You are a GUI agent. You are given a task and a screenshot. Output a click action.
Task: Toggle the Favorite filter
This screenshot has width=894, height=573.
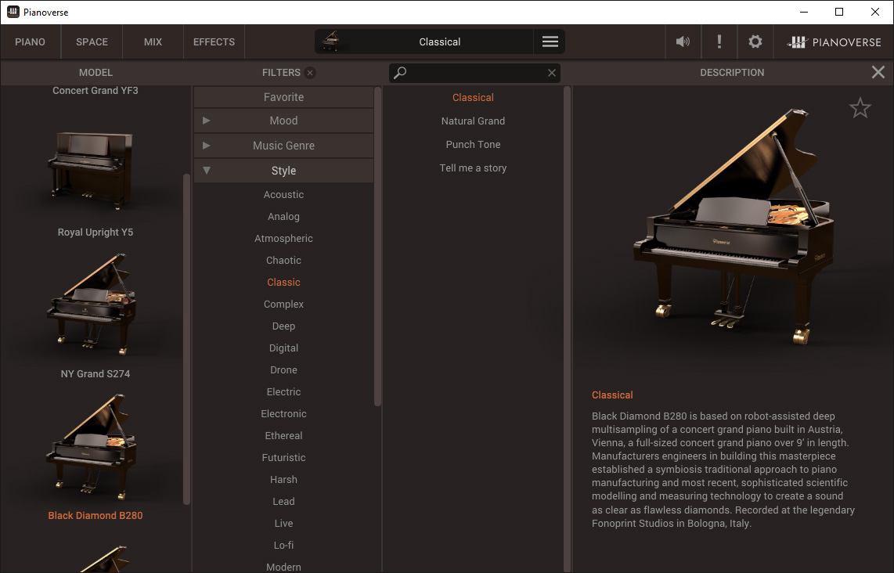(283, 97)
